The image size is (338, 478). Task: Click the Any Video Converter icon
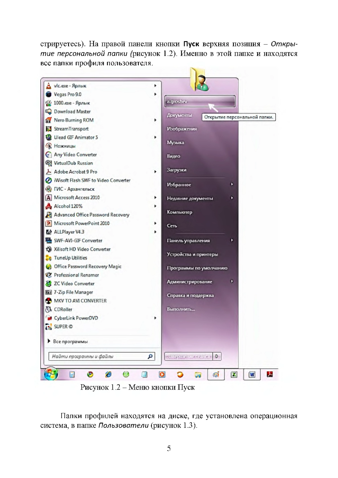click(x=49, y=155)
